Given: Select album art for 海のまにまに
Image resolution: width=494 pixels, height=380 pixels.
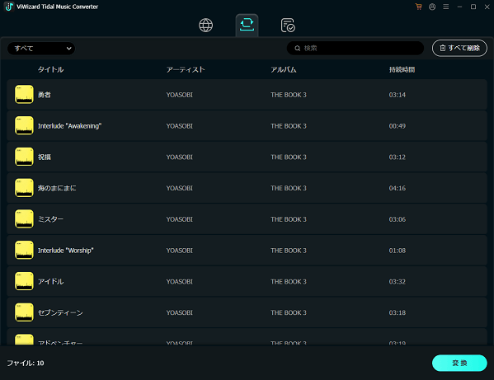Looking at the screenshot, I should (x=24, y=188).
